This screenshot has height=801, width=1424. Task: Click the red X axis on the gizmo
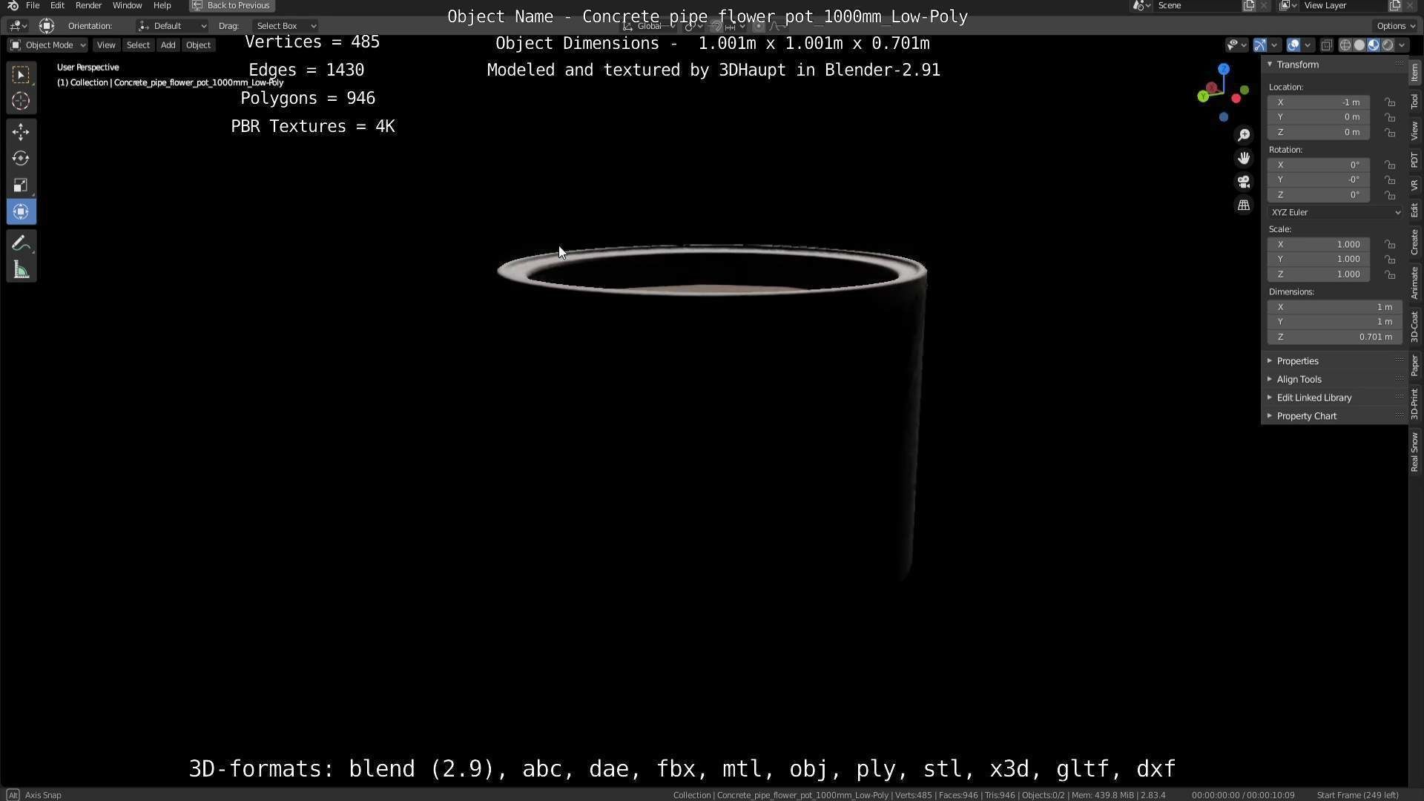click(x=1236, y=99)
